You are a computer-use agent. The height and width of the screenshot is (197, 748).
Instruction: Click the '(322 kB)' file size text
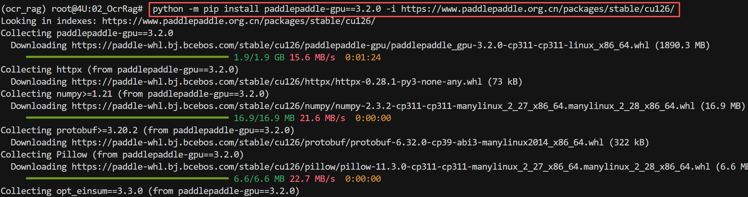point(629,143)
